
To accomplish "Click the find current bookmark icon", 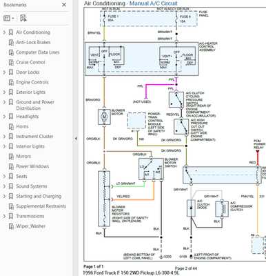I will click(23, 18).
